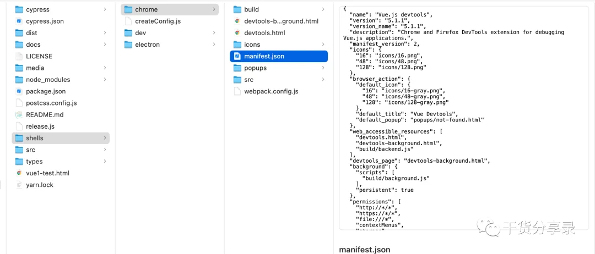Screen dimensions: 595x254
Task: Click the README.md document icon
Action: [x=19, y=115]
